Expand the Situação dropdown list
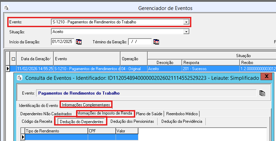Screen dimensions: 276x141 tap(186, 32)
